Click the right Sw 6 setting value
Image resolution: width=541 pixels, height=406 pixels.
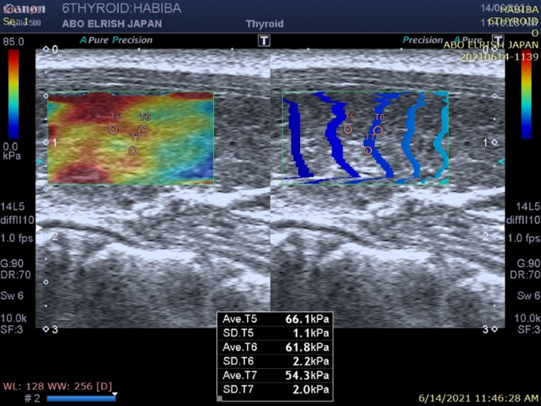(528, 295)
